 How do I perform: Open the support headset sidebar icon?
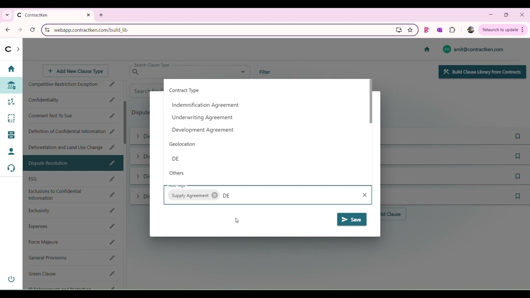pos(11,168)
